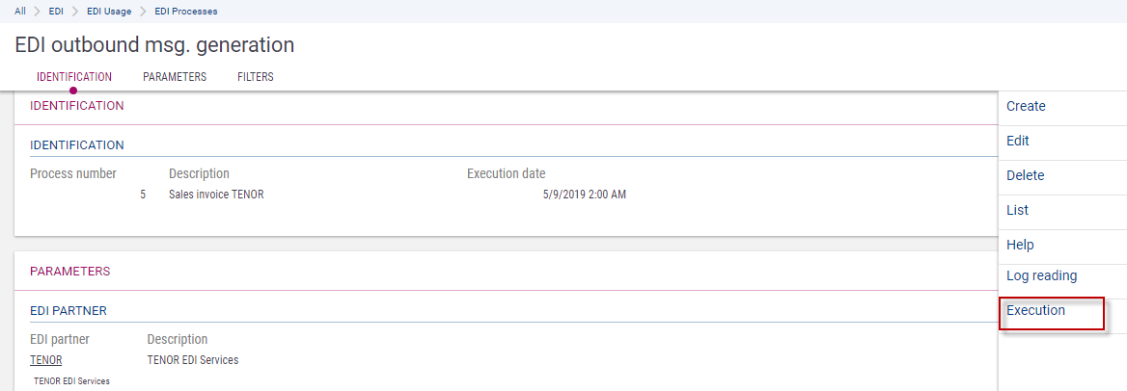This screenshot has height=391, width=1127.
Task: Go to EDI in the breadcrumb
Action: point(56,11)
